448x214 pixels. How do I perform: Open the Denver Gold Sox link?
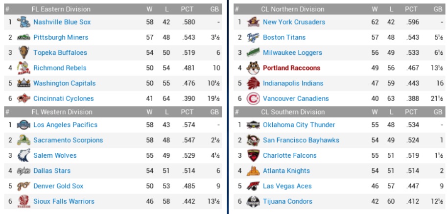[x=58, y=186]
